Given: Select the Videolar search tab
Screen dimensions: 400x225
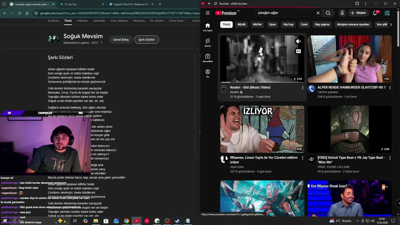Looking at the screenshot, I should coord(82,21).
